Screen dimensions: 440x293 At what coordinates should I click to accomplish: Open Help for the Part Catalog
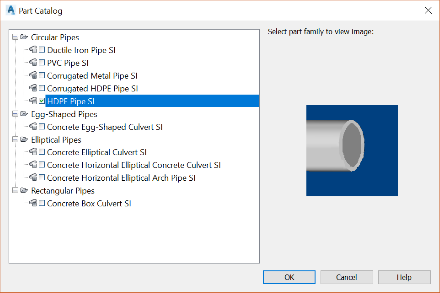coord(404,277)
